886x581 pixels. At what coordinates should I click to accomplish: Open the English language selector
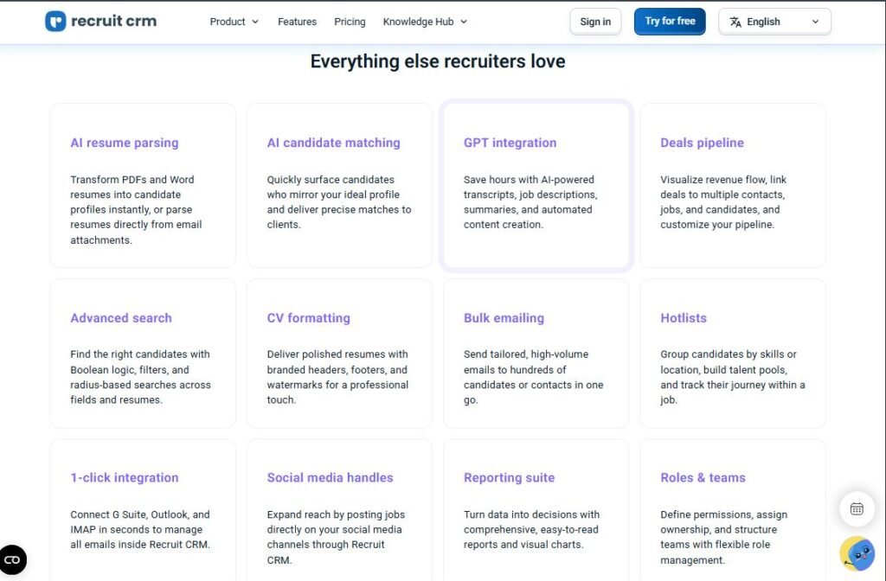[x=774, y=21]
